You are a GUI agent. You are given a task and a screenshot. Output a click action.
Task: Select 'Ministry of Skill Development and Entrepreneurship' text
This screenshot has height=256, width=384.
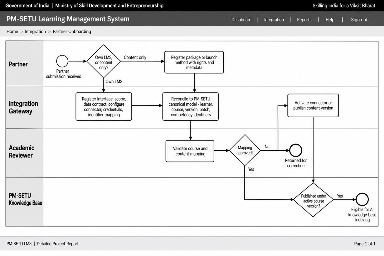point(109,6)
